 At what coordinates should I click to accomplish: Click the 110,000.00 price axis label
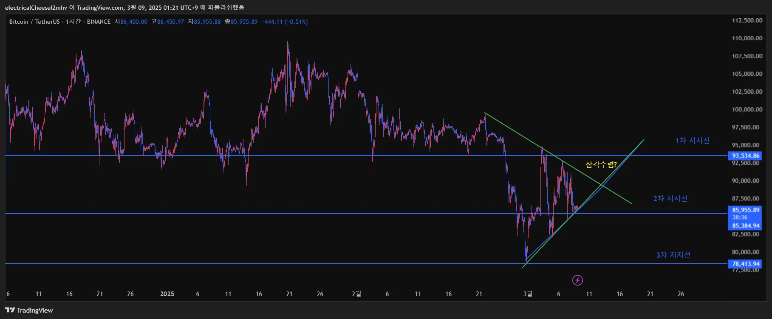[x=747, y=38]
